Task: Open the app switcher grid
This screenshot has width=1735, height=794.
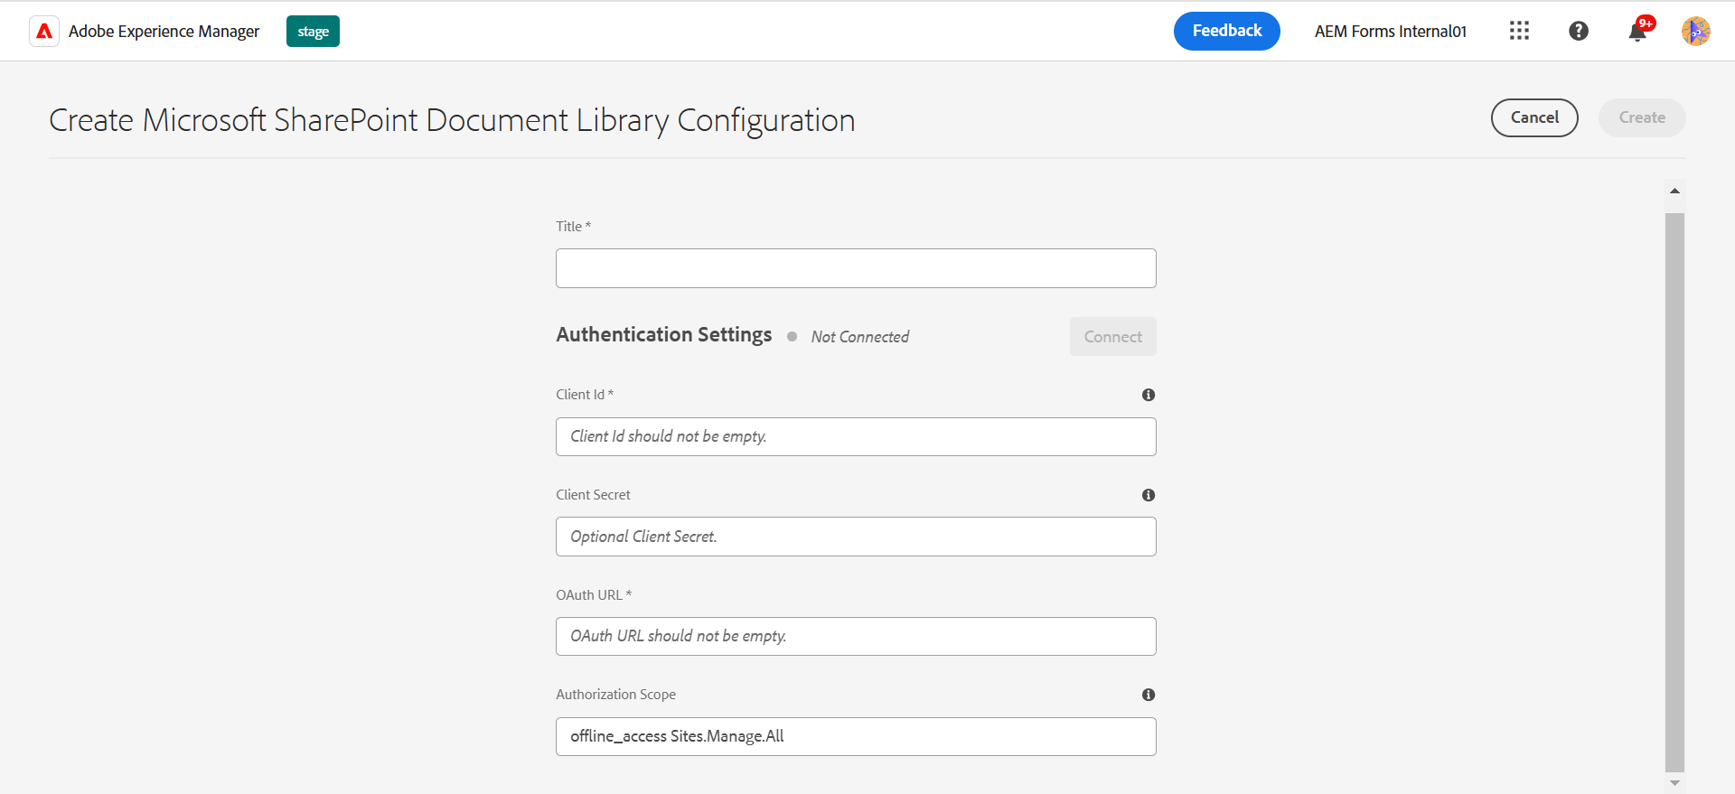Action: click(1519, 32)
